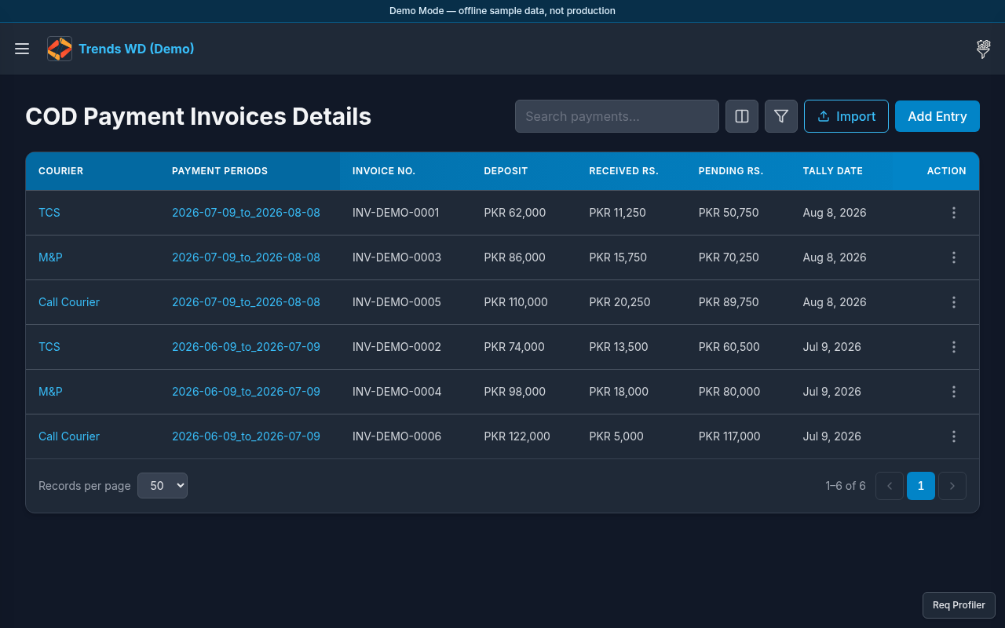Open the payment period link of INV-DEMO-0003

[246, 257]
